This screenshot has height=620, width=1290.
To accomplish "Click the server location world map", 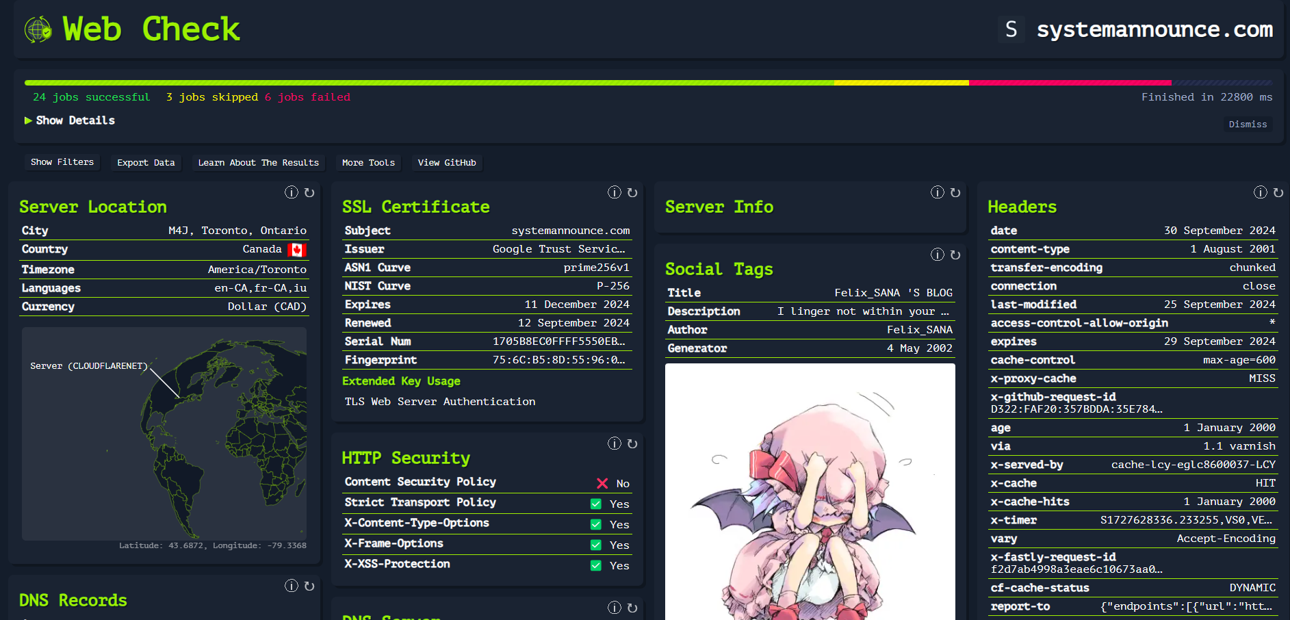I will click(x=164, y=434).
